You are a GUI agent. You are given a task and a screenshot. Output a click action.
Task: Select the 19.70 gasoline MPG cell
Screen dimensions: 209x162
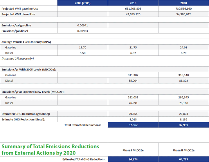82,47
